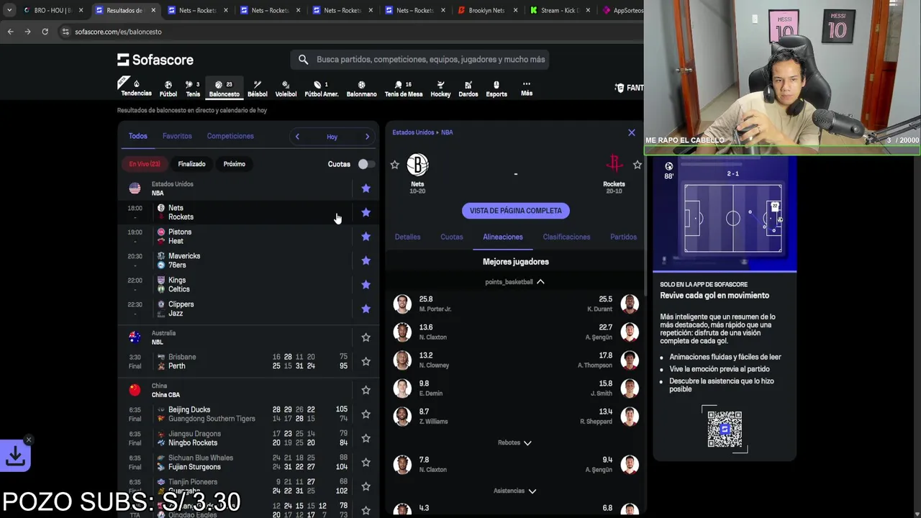The image size is (921, 518).
Task: Switch to the Todos tab
Action: [x=137, y=136]
